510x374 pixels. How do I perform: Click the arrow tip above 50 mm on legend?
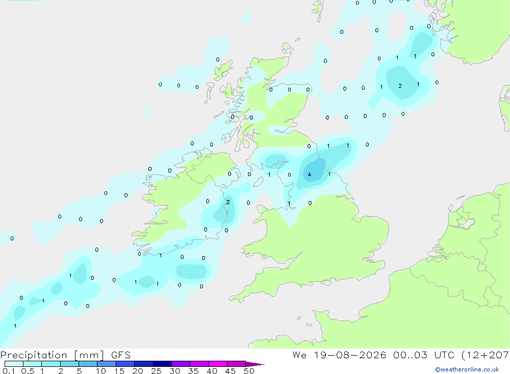tap(254, 364)
